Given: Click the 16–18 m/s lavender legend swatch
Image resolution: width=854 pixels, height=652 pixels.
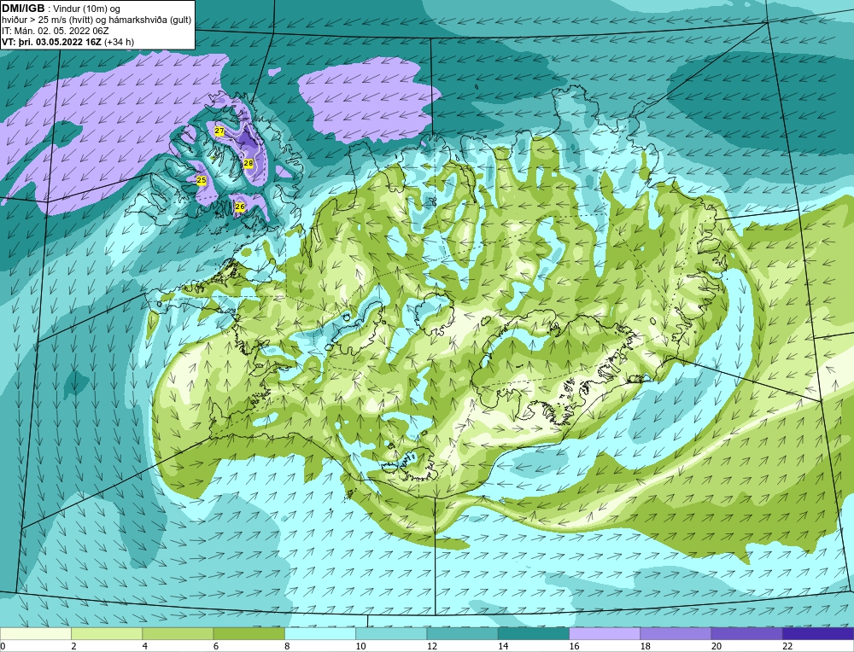Looking at the screenshot, I should tap(605, 633).
